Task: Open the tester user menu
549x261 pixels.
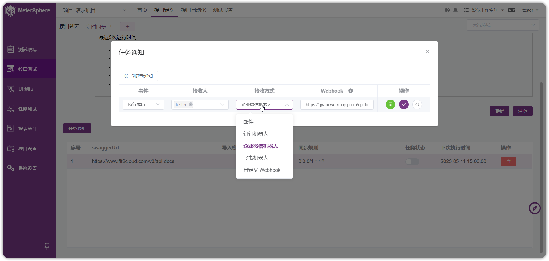Action: coord(530,10)
